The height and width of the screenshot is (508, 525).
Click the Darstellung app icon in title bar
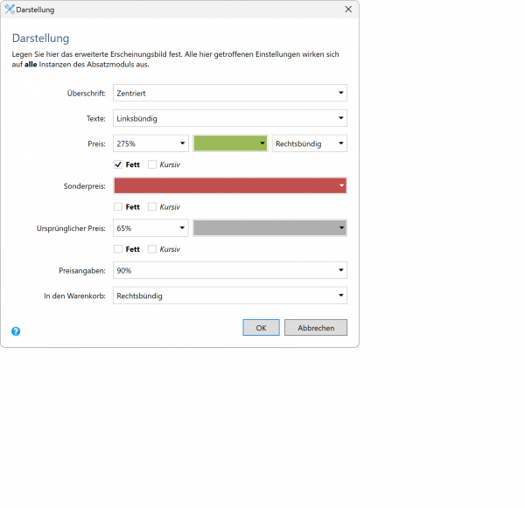point(10,9)
